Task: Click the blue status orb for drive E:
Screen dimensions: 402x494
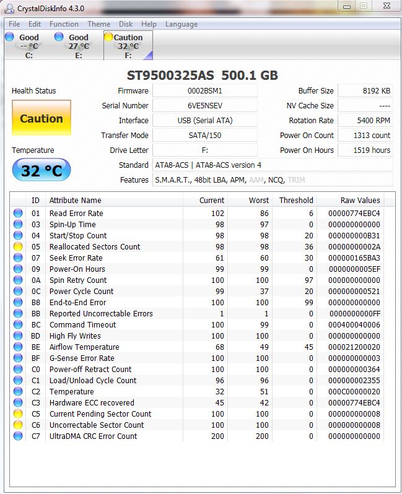Action: coord(59,37)
